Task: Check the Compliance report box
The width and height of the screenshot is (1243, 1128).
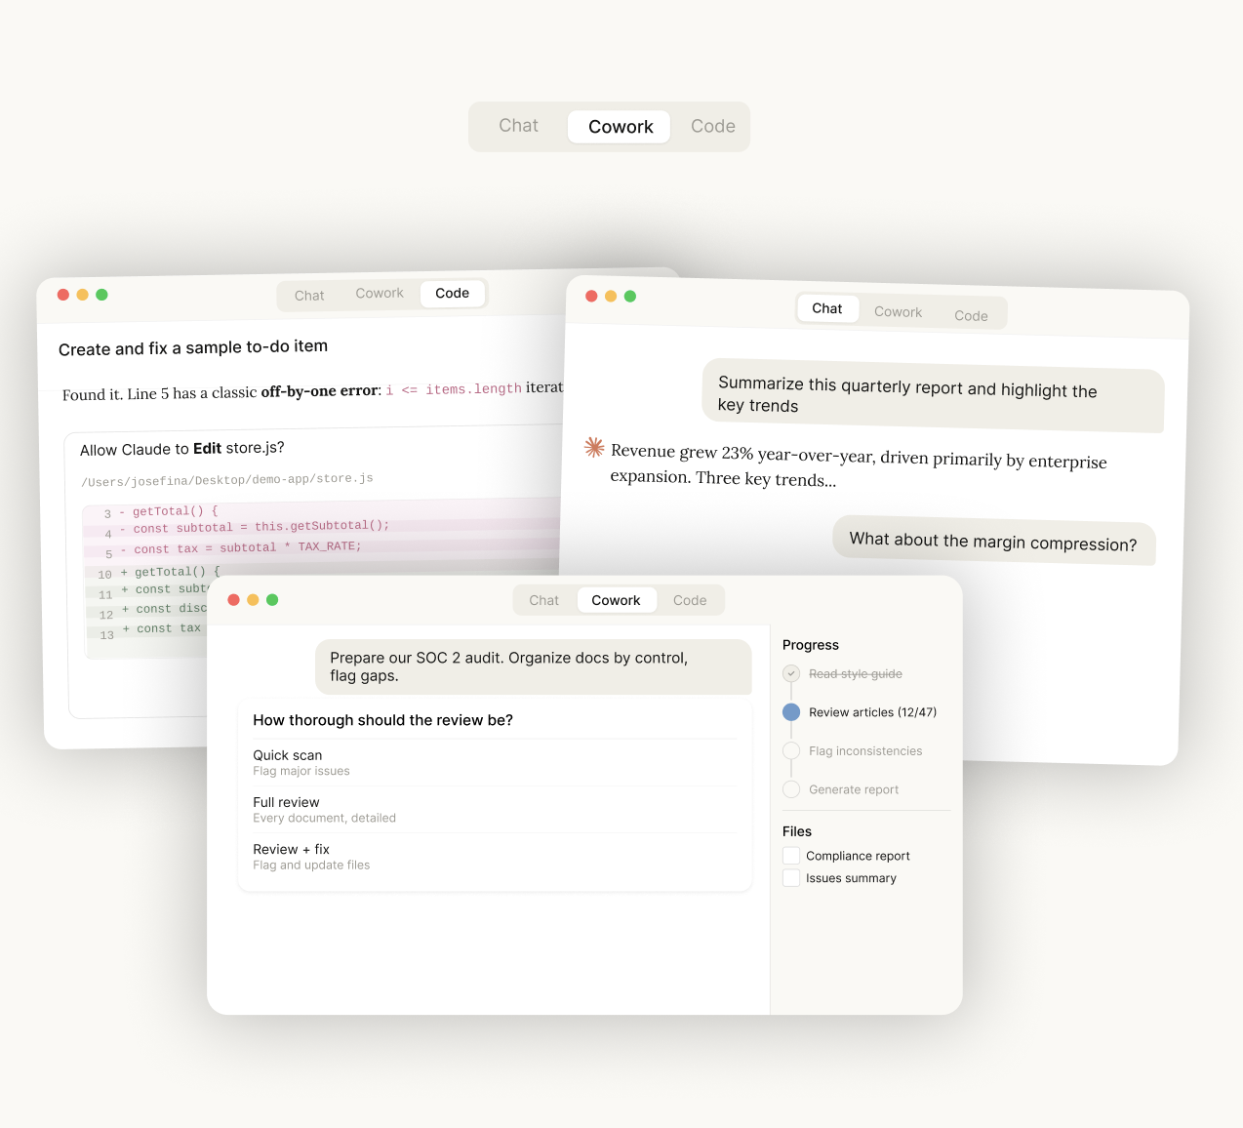Action: [791, 856]
